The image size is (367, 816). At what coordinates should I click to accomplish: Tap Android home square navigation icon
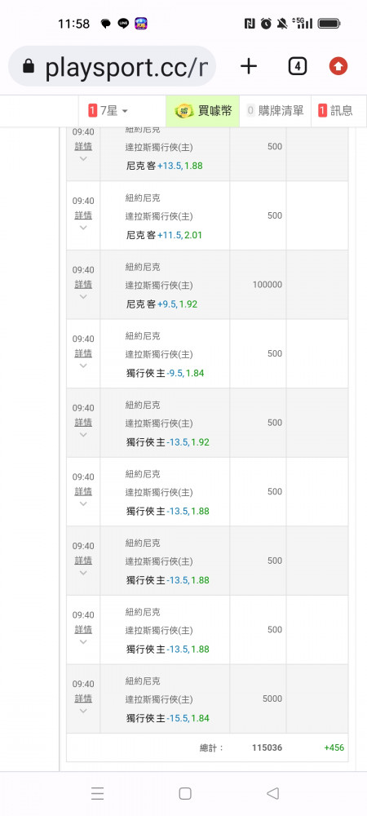pyautogui.click(x=185, y=793)
